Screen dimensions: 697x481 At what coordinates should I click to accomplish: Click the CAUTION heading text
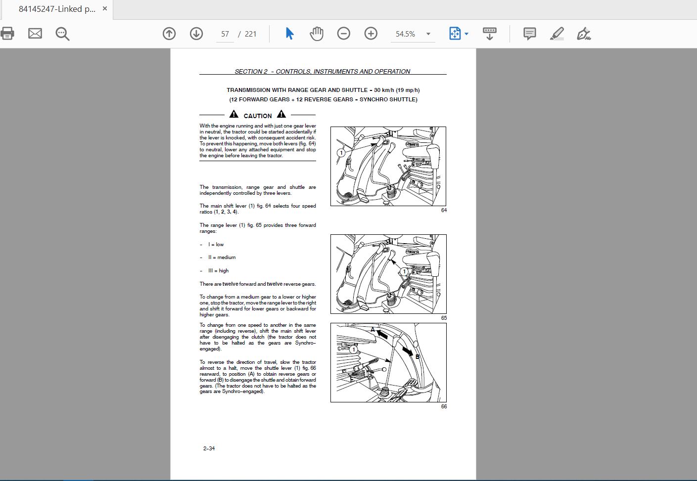(258, 116)
